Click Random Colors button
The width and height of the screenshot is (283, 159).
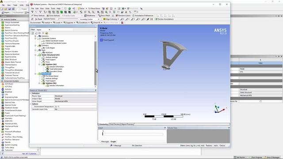point(123,16)
